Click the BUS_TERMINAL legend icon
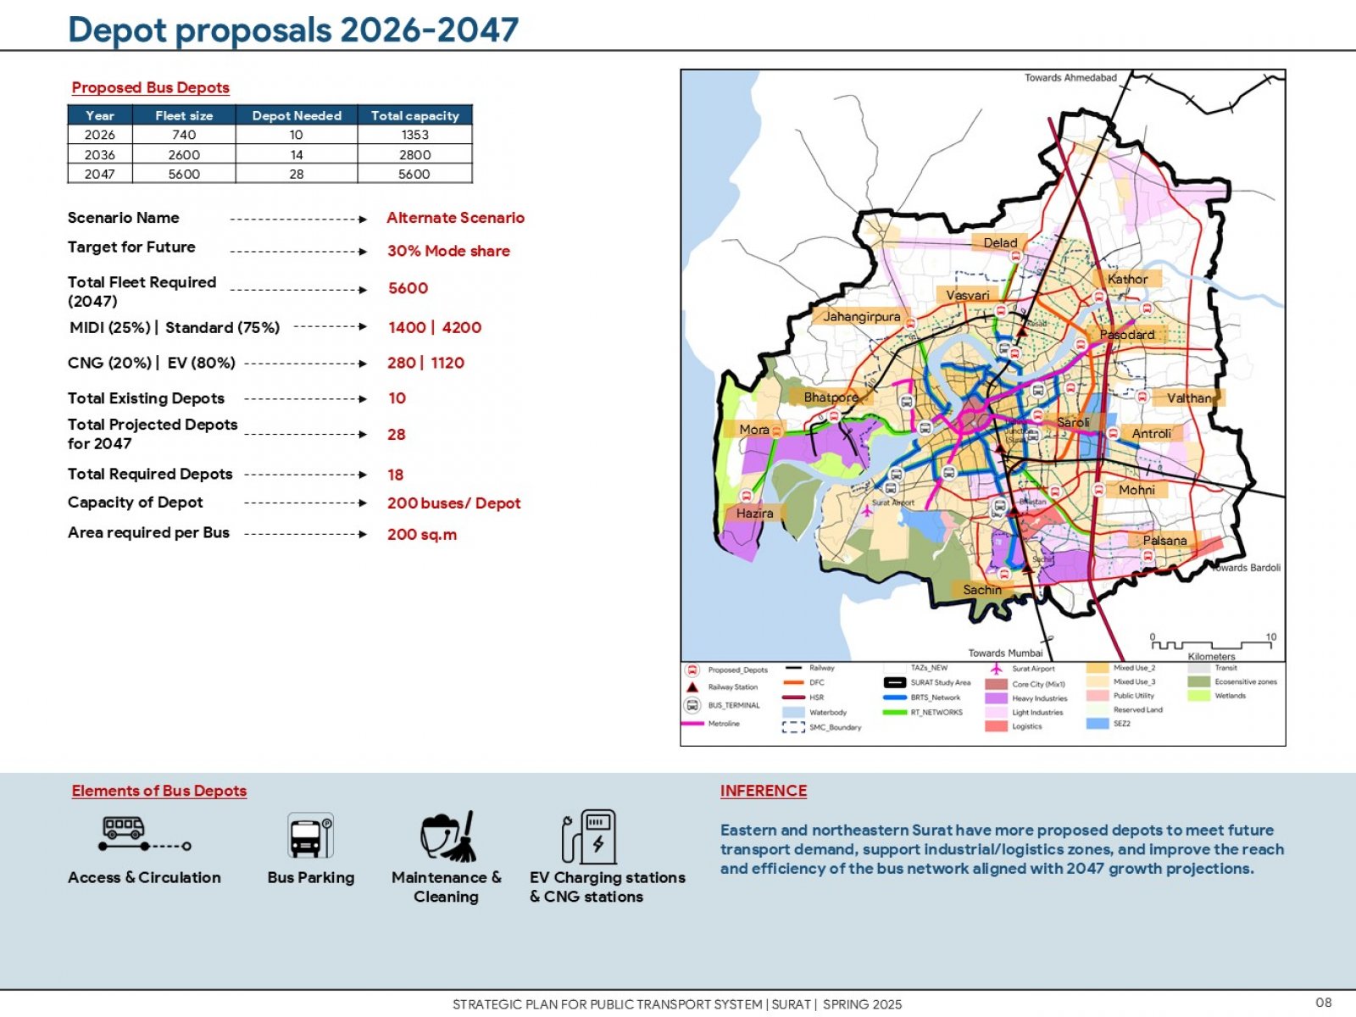The width and height of the screenshot is (1356, 1017). coord(692,705)
